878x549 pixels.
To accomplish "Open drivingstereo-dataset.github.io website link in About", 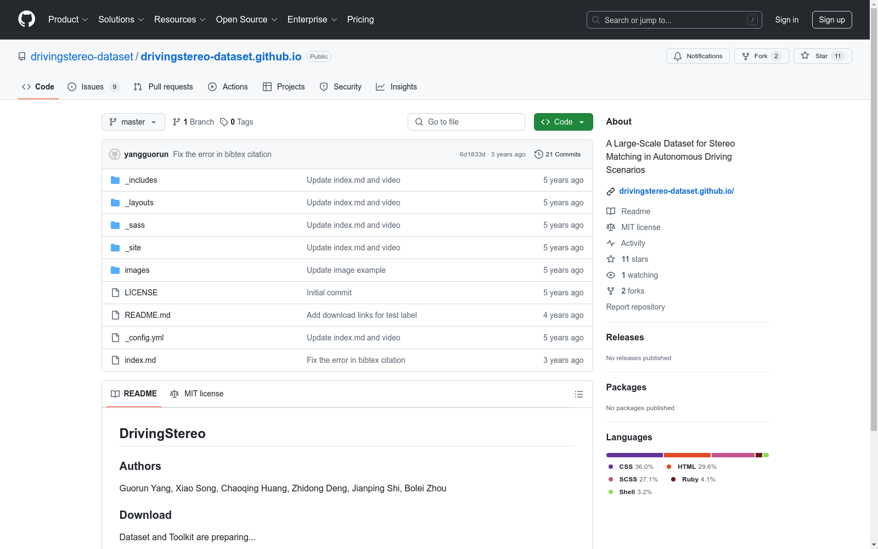I will tap(677, 191).
